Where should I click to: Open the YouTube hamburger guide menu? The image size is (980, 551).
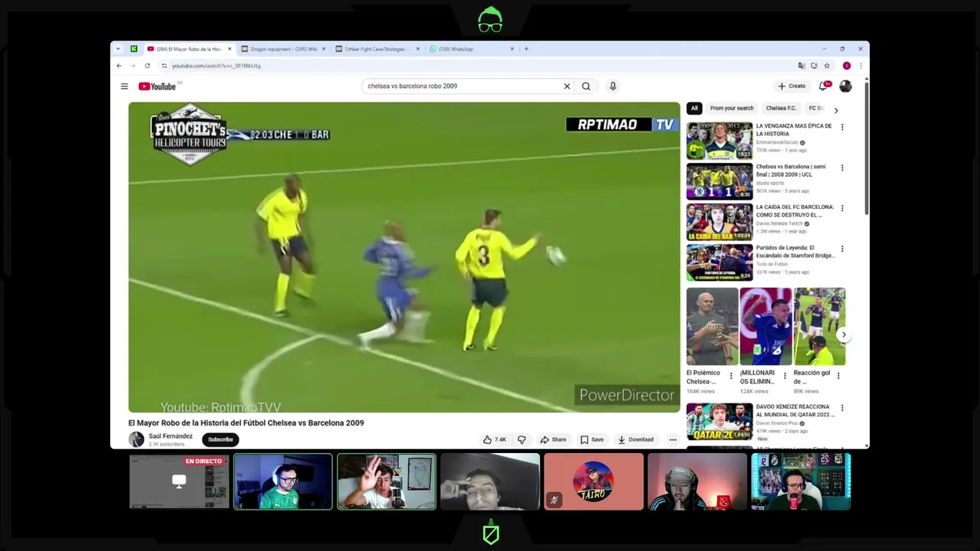coord(124,86)
